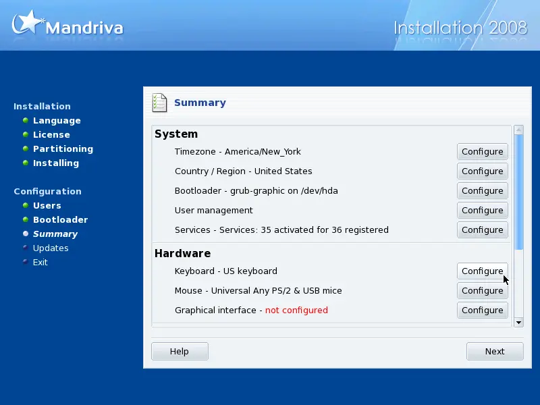
Task: Click the 'Summary' panel title
Action: pos(200,103)
